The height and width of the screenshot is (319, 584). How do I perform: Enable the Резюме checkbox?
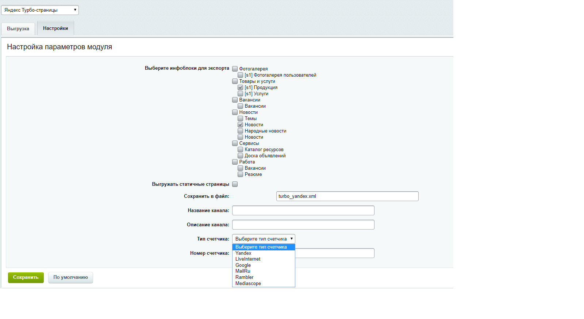point(241,174)
